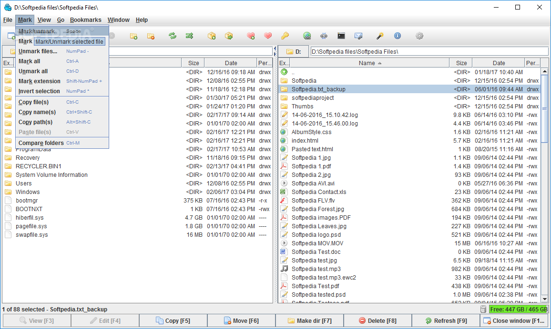Click the Softpedia FLV.flv flash icon
This screenshot has height=329, width=551.
click(283, 201)
